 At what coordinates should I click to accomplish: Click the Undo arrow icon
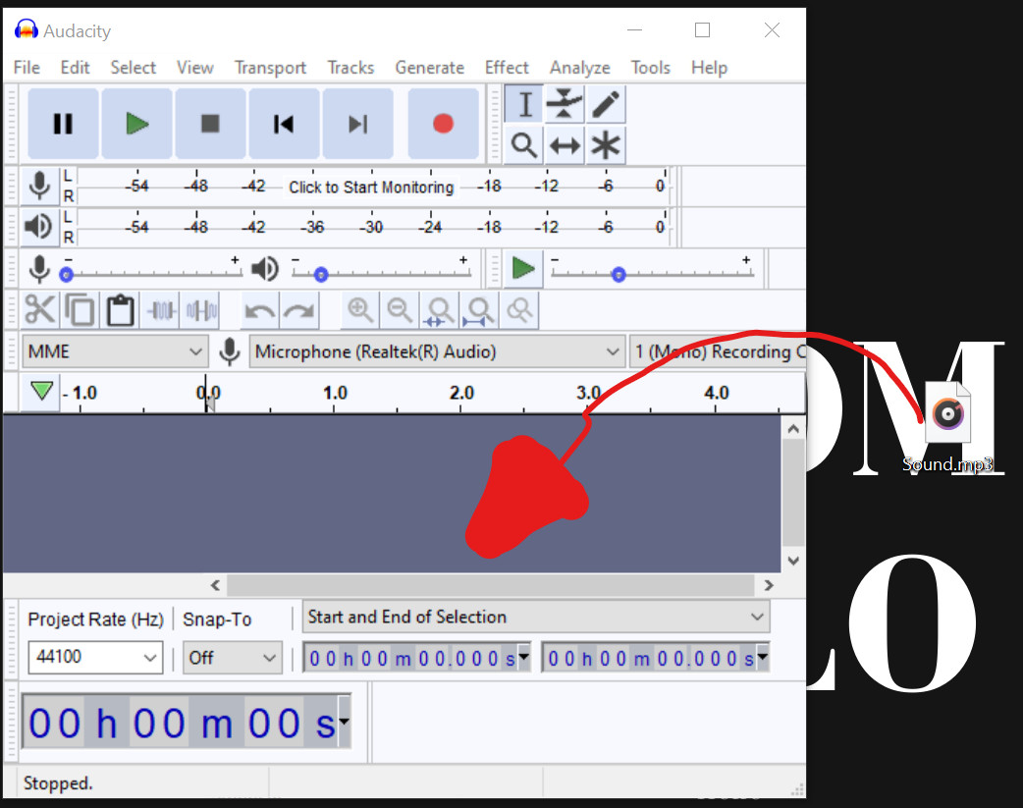click(x=258, y=309)
